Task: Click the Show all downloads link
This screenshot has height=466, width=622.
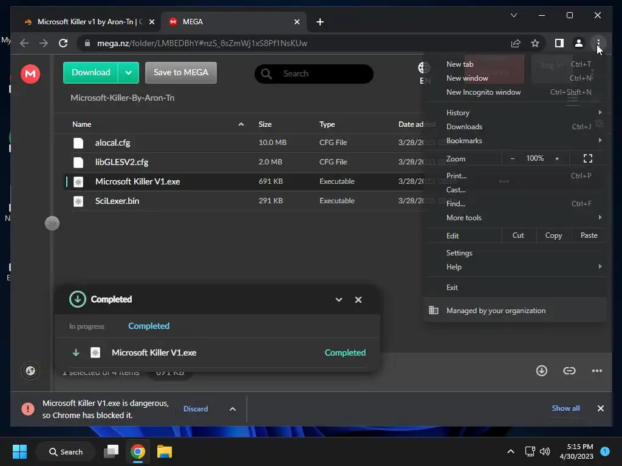Action: [566, 408]
